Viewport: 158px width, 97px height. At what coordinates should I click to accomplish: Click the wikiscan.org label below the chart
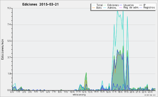(79, 95)
